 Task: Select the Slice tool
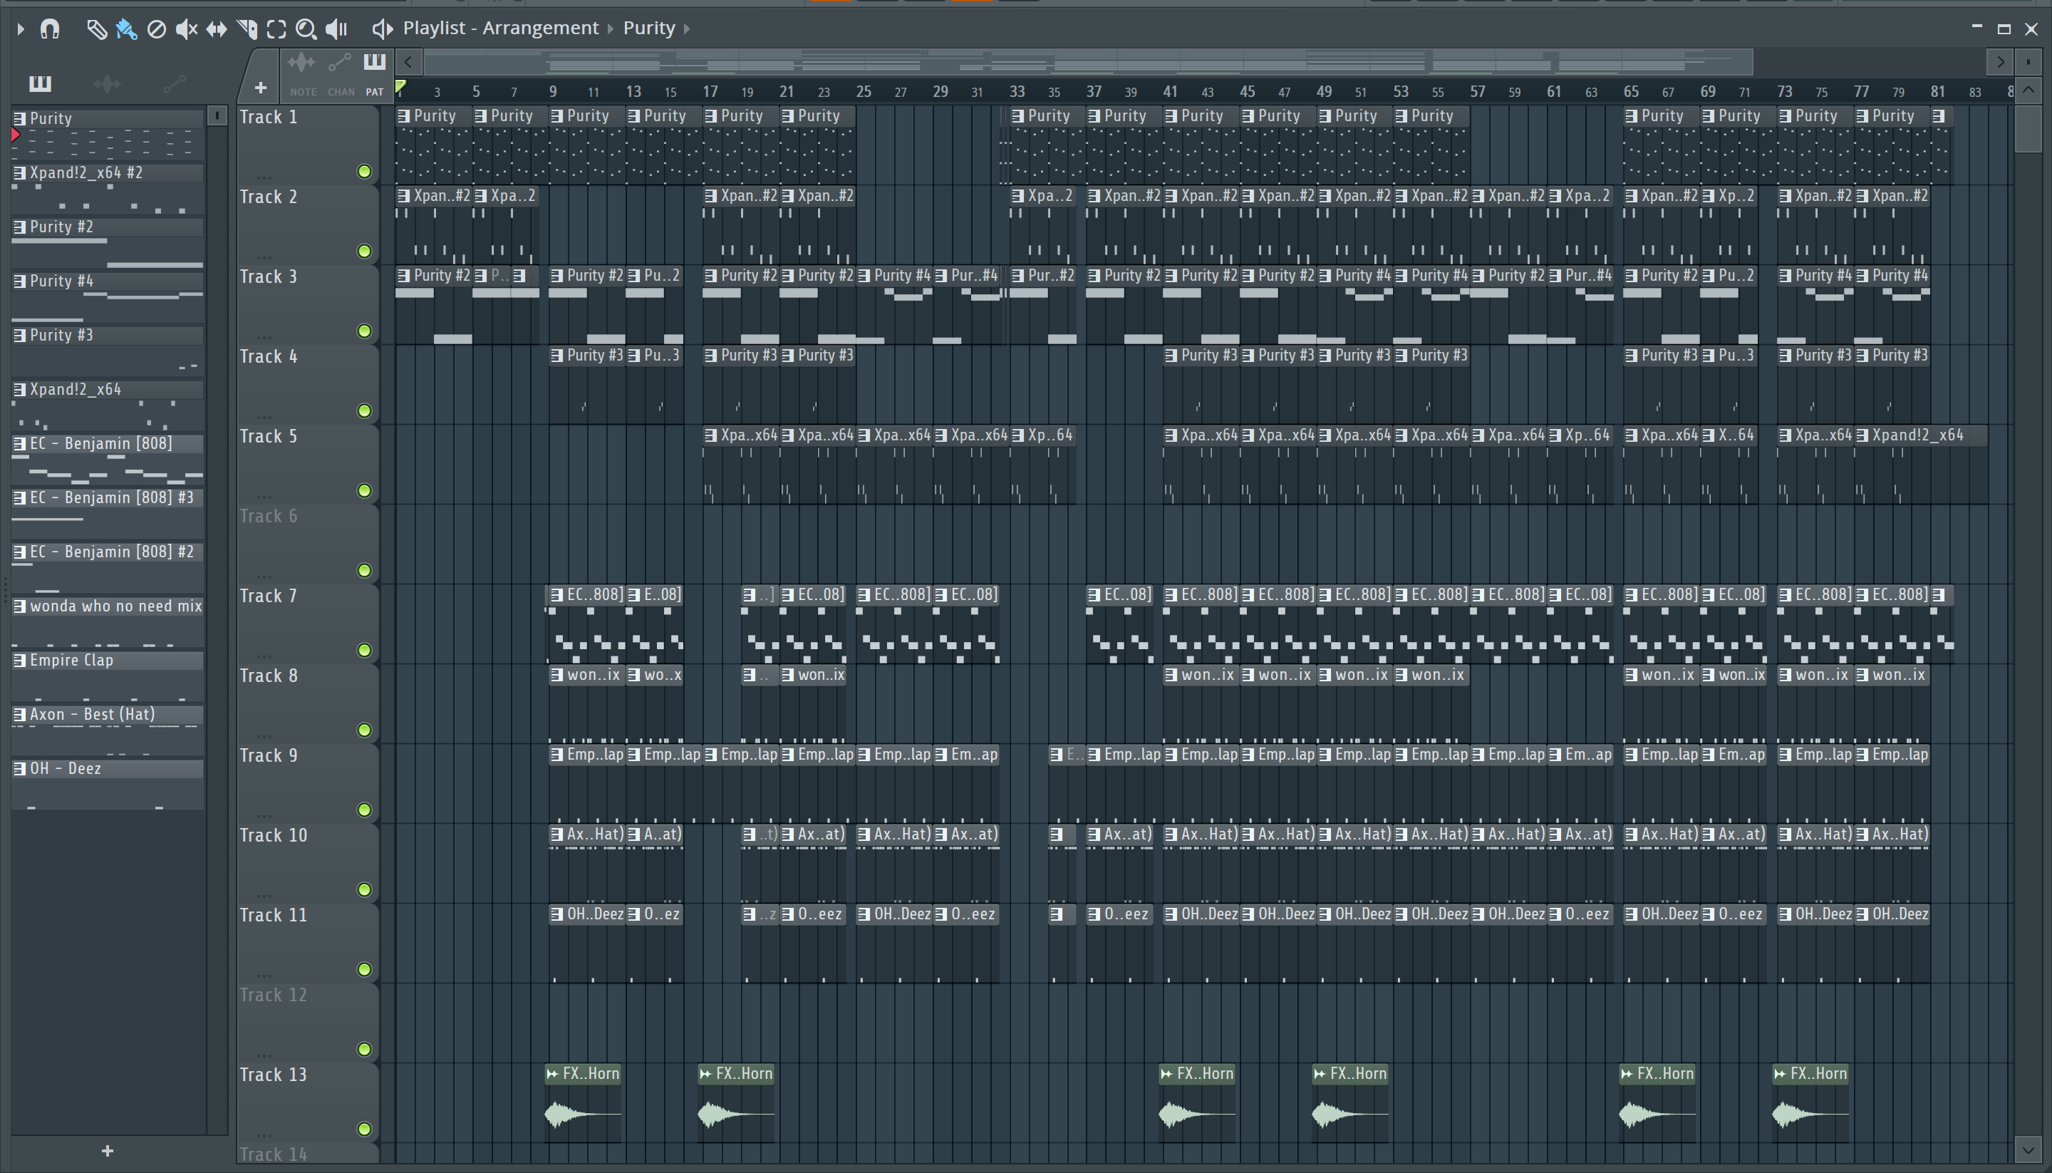point(247,30)
